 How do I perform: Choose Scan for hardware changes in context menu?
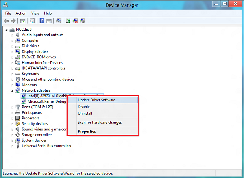pyautogui.click(x=103, y=123)
